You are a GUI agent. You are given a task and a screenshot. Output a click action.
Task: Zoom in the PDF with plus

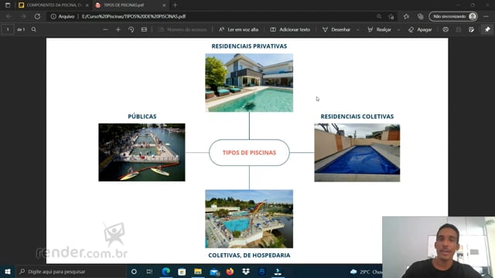[118, 29]
